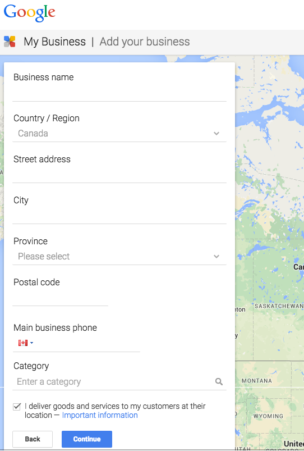304x451 pixels.
Task: Click the Saskatchewan label on the map
Action: coord(279,306)
